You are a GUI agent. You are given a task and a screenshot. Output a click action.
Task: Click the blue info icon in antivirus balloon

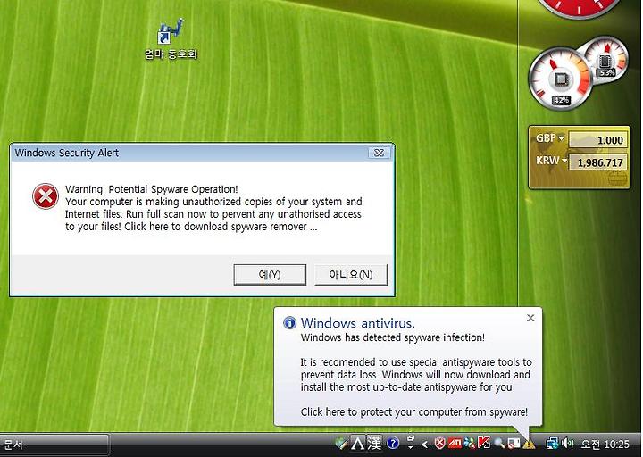point(289,323)
